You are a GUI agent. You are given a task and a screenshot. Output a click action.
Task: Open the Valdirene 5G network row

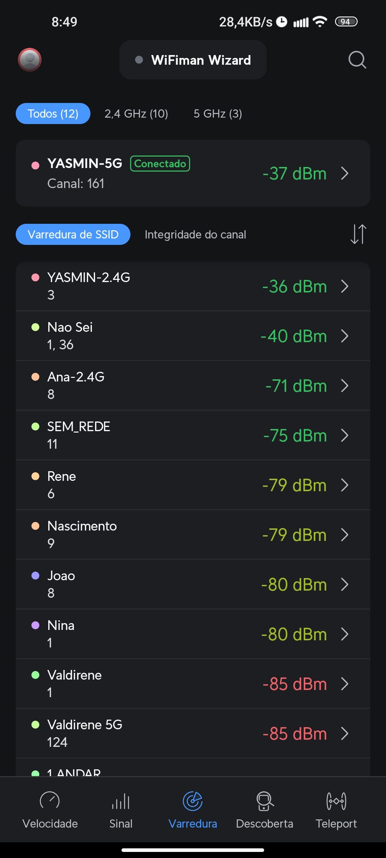coord(193,733)
